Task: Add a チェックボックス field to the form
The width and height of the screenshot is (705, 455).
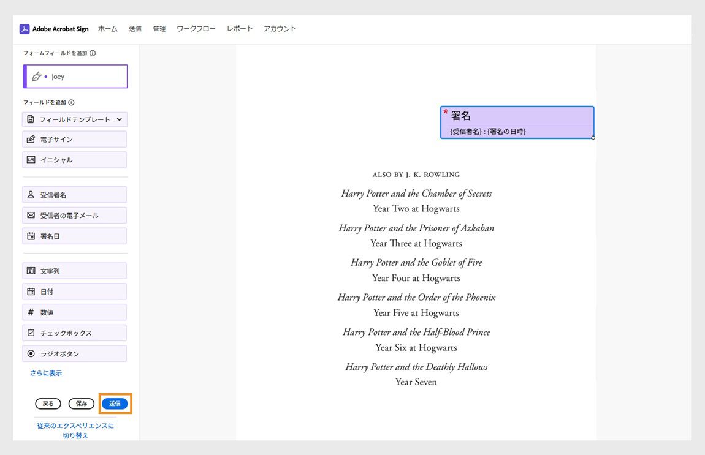Action: point(74,333)
